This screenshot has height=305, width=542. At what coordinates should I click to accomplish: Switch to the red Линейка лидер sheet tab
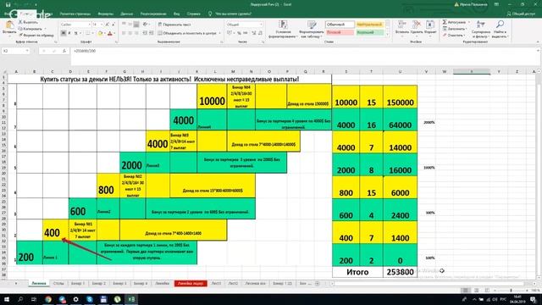coord(191,284)
